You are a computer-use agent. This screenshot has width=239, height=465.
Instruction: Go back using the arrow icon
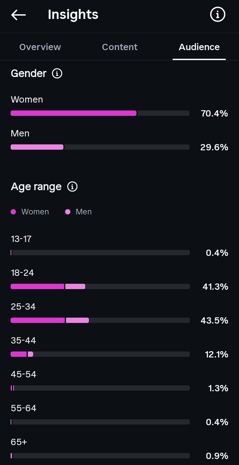point(18,15)
